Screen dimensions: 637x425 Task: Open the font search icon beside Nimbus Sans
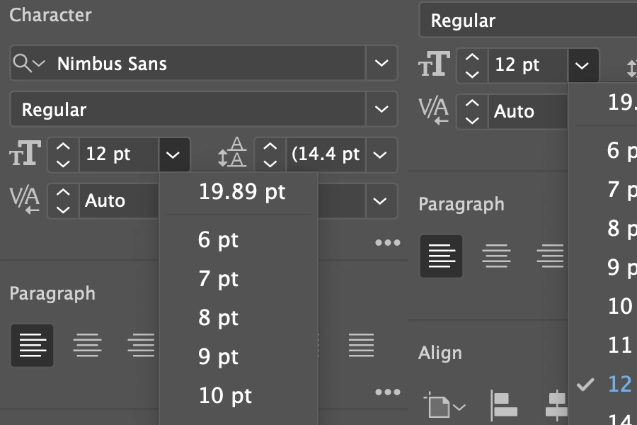tap(28, 64)
